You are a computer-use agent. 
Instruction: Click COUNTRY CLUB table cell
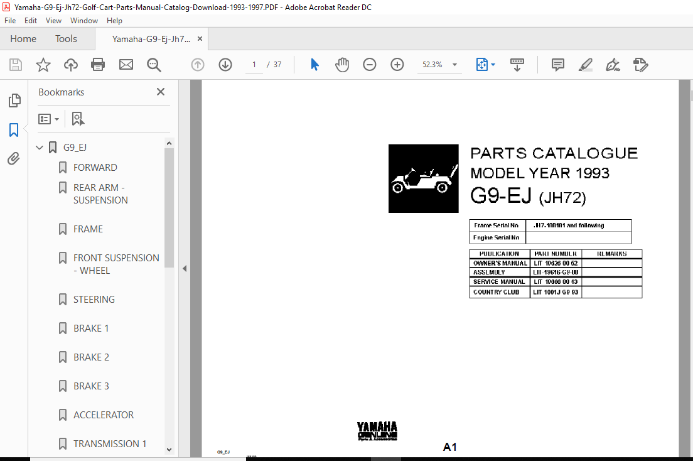[500, 292]
